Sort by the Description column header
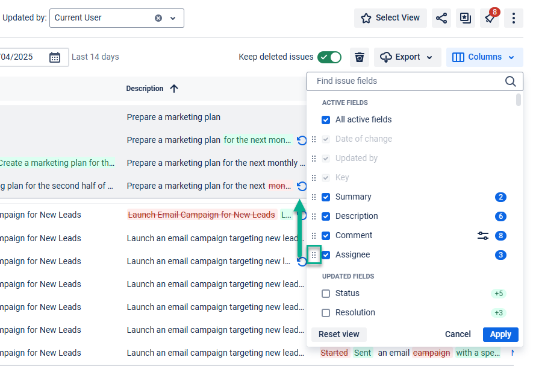The height and width of the screenshot is (366, 533). [x=145, y=89]
